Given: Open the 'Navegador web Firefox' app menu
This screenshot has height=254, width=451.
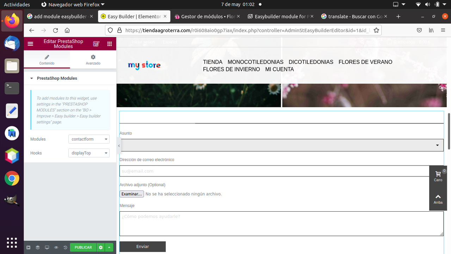Looking at the screenshot, I should (73, 5).
